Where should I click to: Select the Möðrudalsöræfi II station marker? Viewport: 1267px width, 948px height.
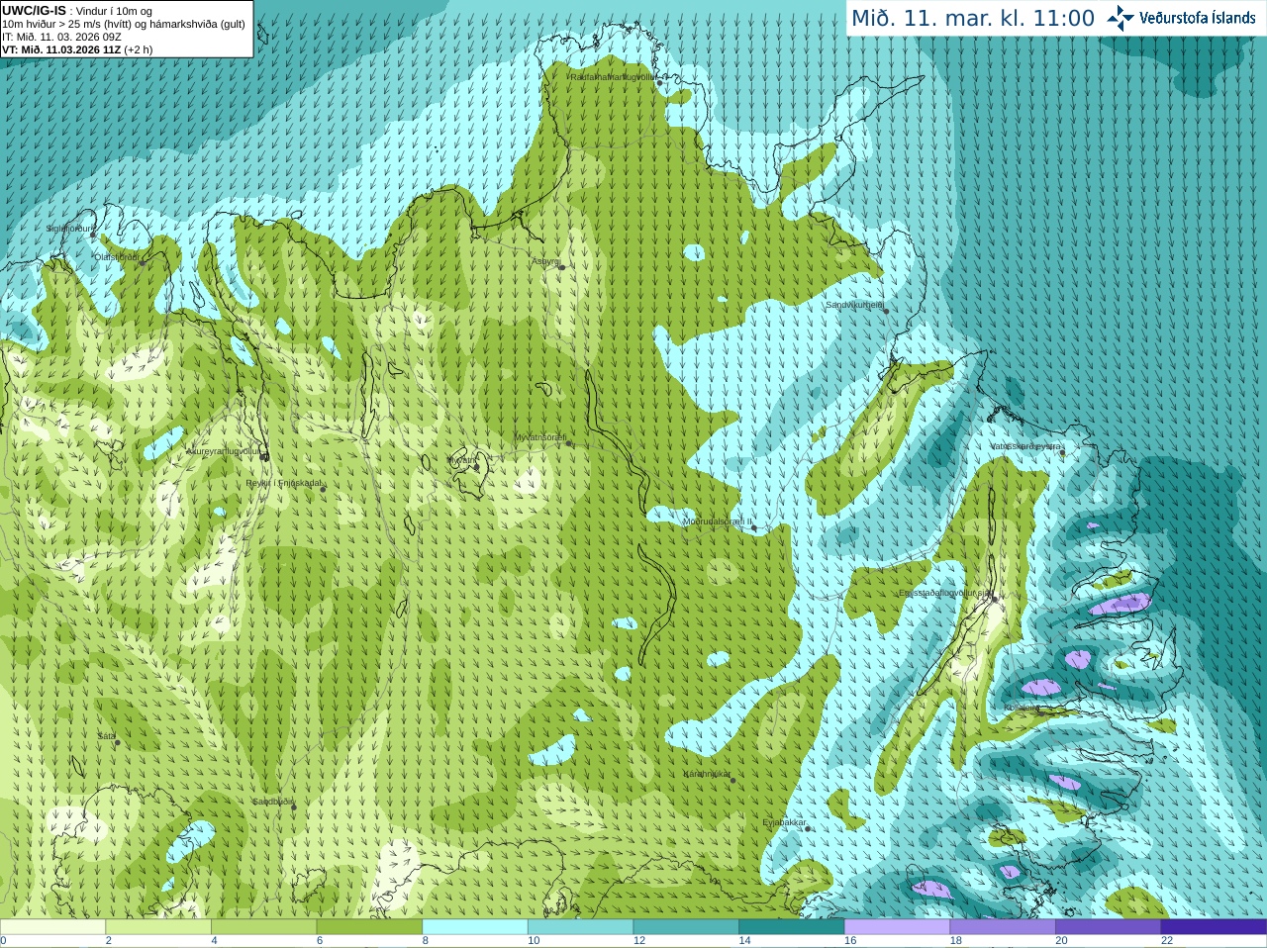point(754,528)
